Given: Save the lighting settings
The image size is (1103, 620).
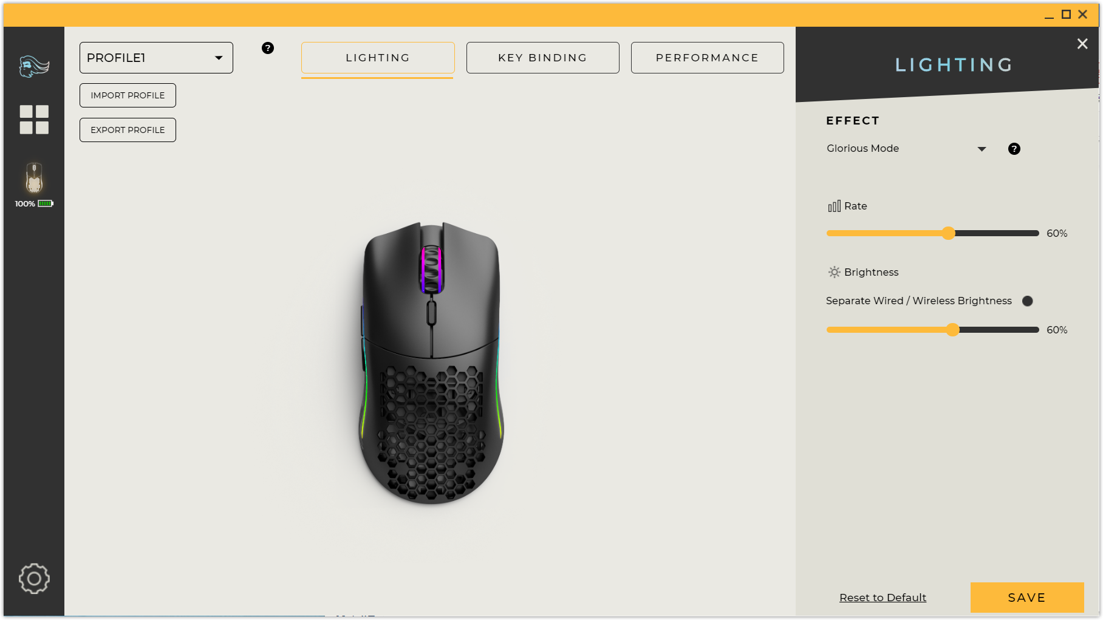Looking at the screenshot, I should 1027,598.
